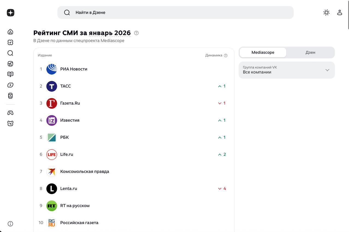The height and width of the screenshot is (232, 349).
Task: Open the user profile icon
Action: (339, 13)
